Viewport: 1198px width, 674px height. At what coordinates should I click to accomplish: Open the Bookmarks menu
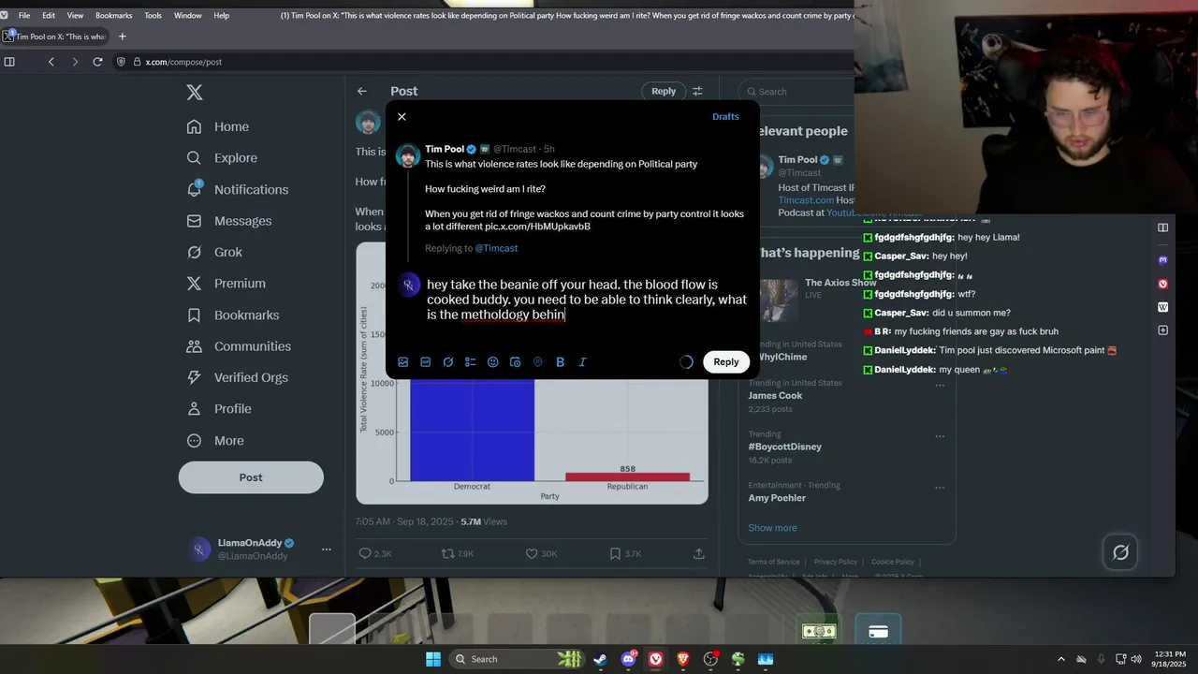113,16
